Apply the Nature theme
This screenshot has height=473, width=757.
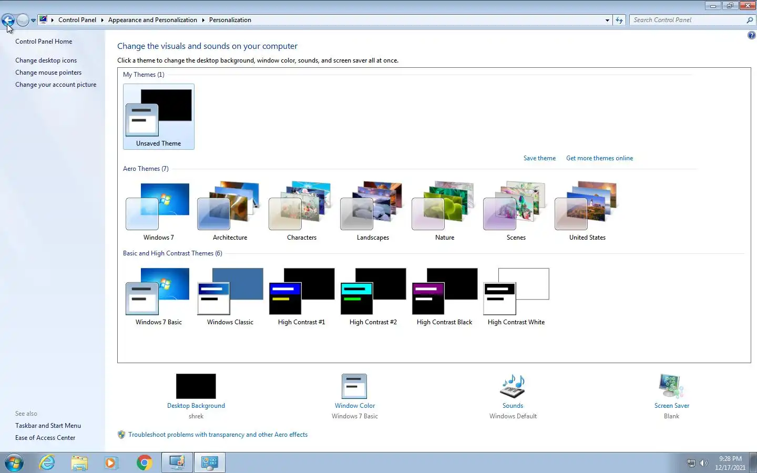444,211
